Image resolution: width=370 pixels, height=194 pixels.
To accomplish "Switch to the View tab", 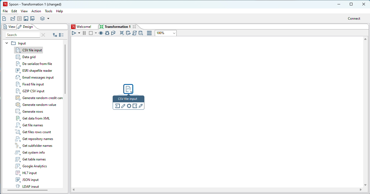I will [x=10, y=27].
